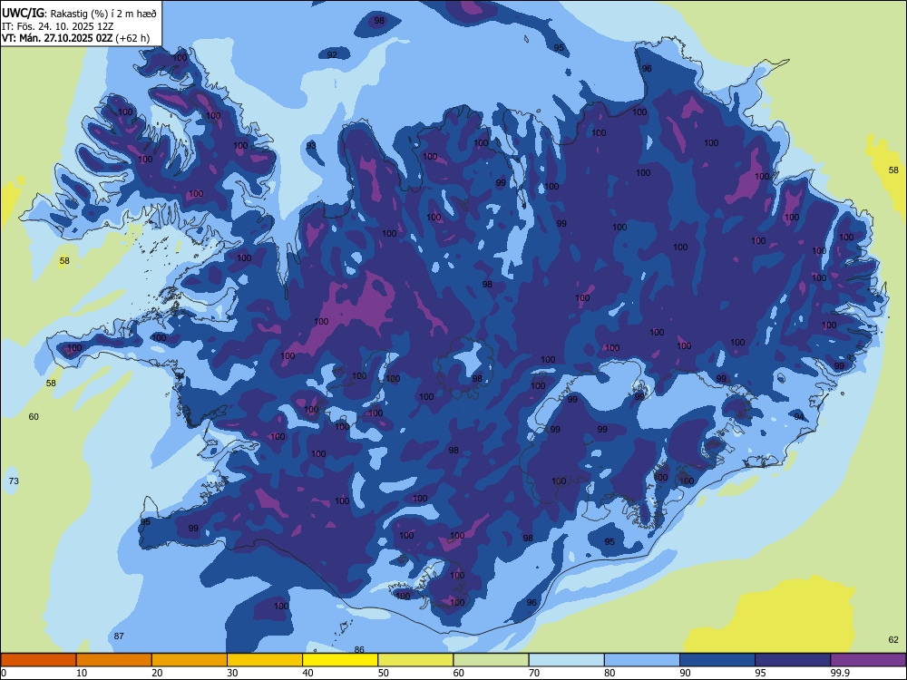Click the 60–70 pale green legend swatch
The height and width of the screenshot is (680, 907).
tap(491, 660)
